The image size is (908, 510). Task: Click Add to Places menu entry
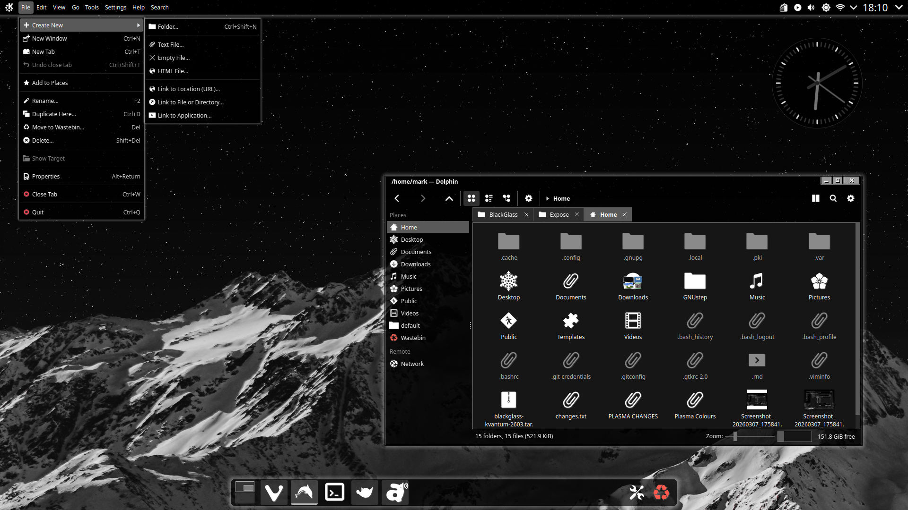point(82,83)
